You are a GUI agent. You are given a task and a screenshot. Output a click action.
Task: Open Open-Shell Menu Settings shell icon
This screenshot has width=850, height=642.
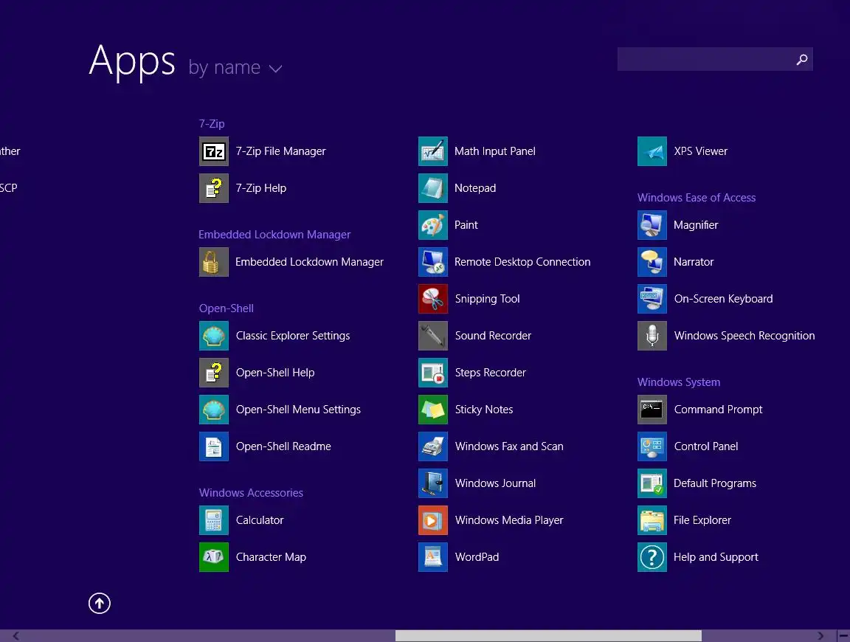[213, 410]
